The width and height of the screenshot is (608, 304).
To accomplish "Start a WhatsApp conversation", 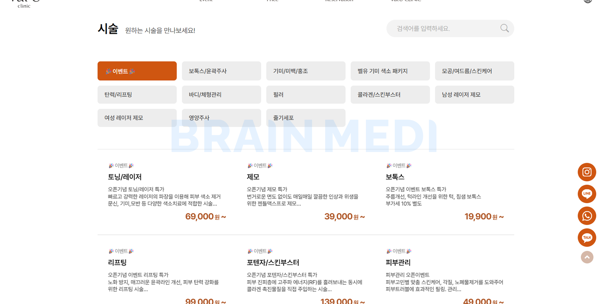I will click(587, 216).
